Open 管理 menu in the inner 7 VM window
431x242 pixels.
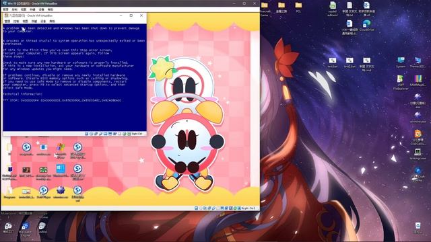point(7,21)
